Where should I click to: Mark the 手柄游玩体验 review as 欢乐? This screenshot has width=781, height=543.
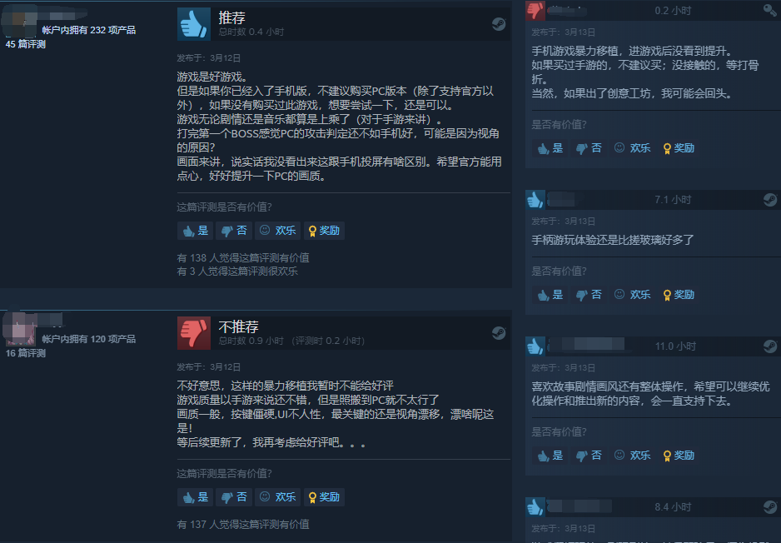[633, 295]
